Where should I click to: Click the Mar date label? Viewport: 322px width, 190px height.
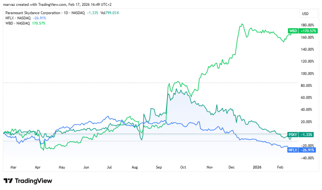pyautogui.click(x=13, y=167)
